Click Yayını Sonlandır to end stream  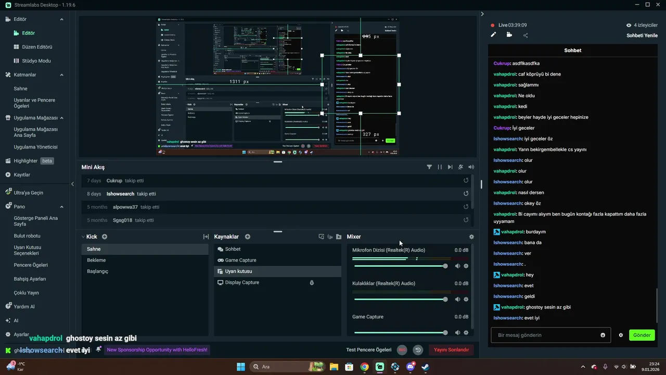(x=451, y=350)
